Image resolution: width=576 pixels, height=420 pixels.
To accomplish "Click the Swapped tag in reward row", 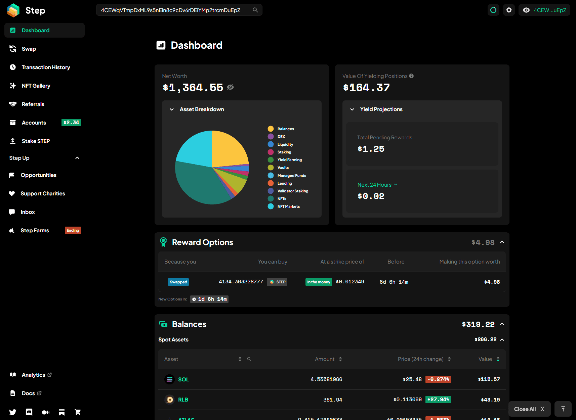I will (x=178, y=282).
